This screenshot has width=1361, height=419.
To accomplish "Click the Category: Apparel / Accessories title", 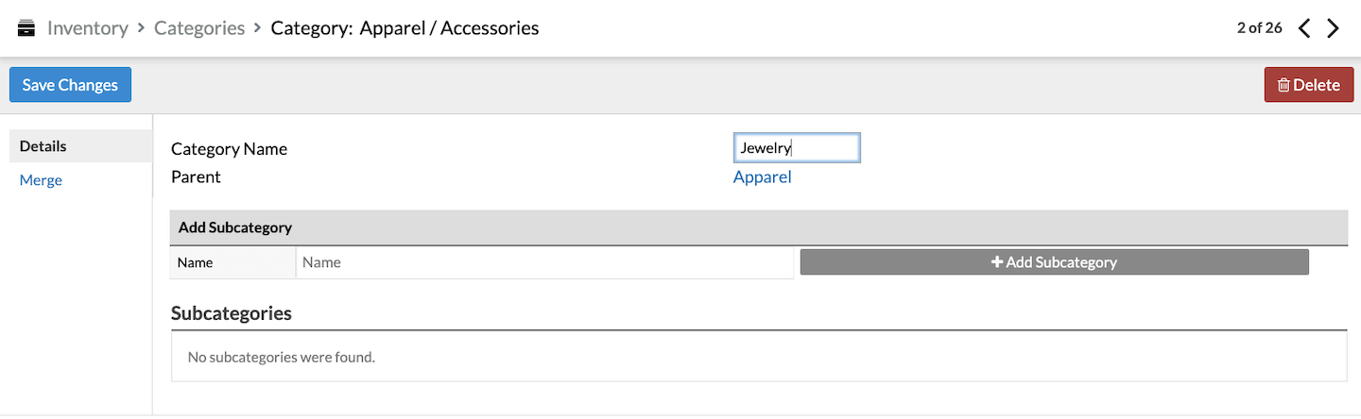I will point(405,27).
